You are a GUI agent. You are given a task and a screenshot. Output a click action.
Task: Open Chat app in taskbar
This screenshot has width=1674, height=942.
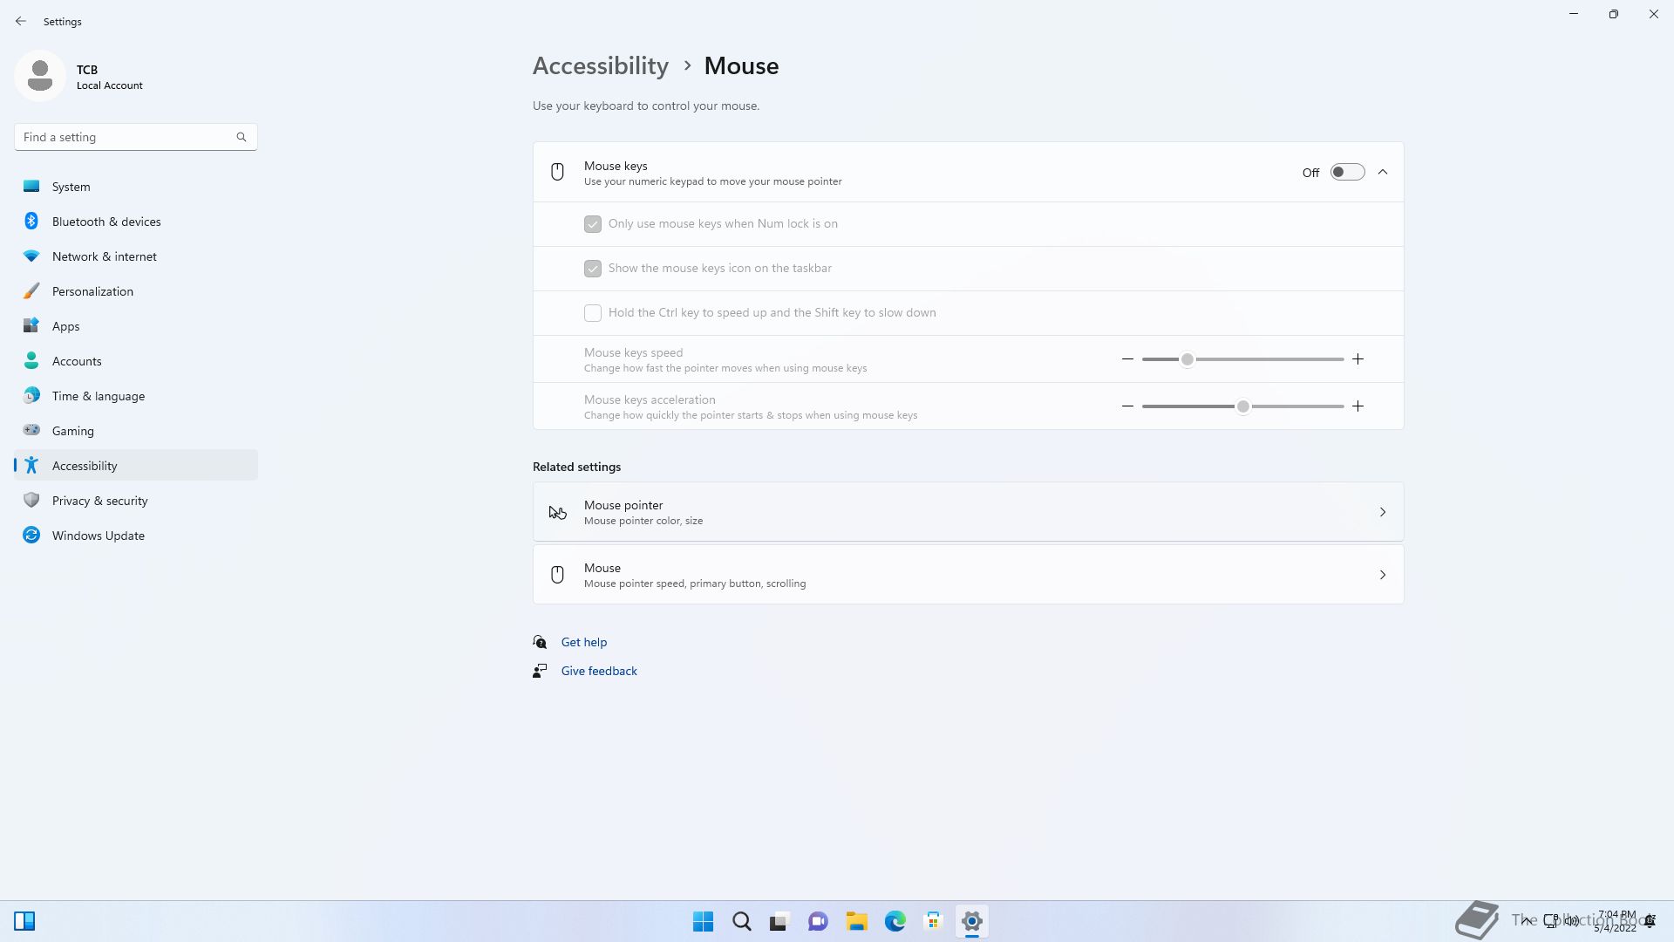[818, 921]
